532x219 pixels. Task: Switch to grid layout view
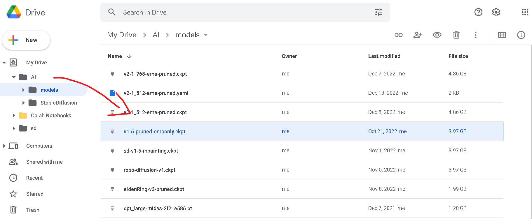502,35
